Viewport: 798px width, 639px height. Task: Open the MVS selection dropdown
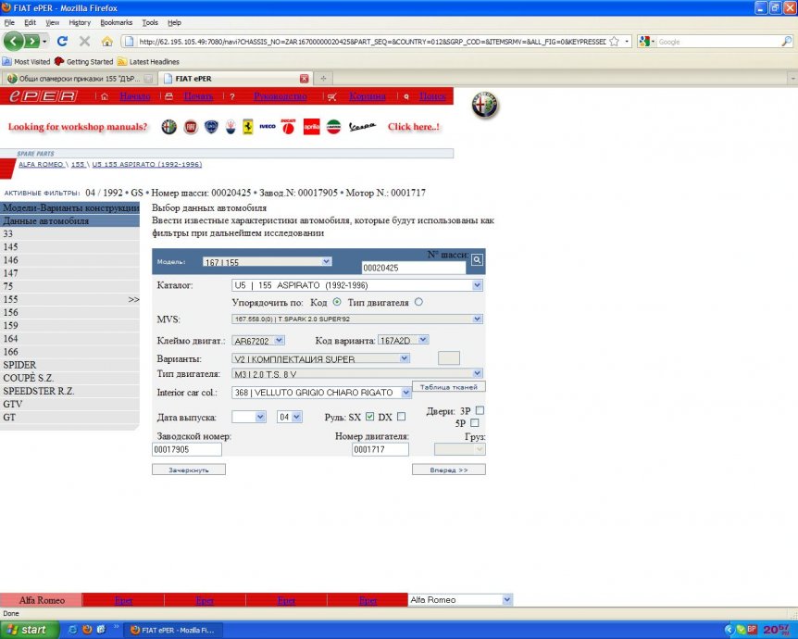click(x=477, y=319)
